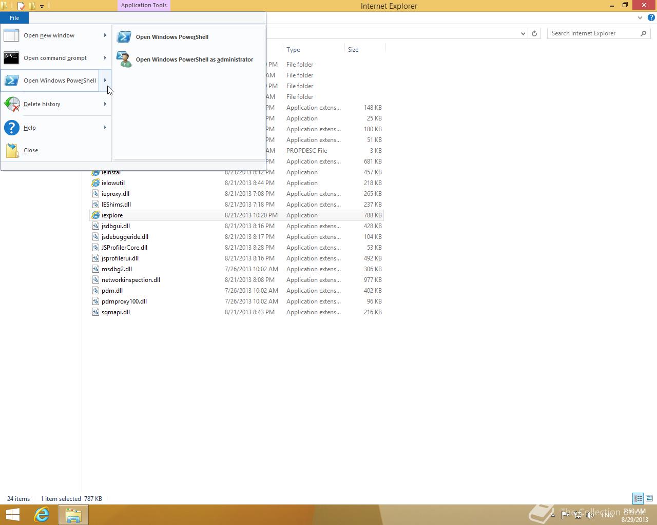
Task: Click the volume speaker tray icon
Action: click(x=590, y=515)
